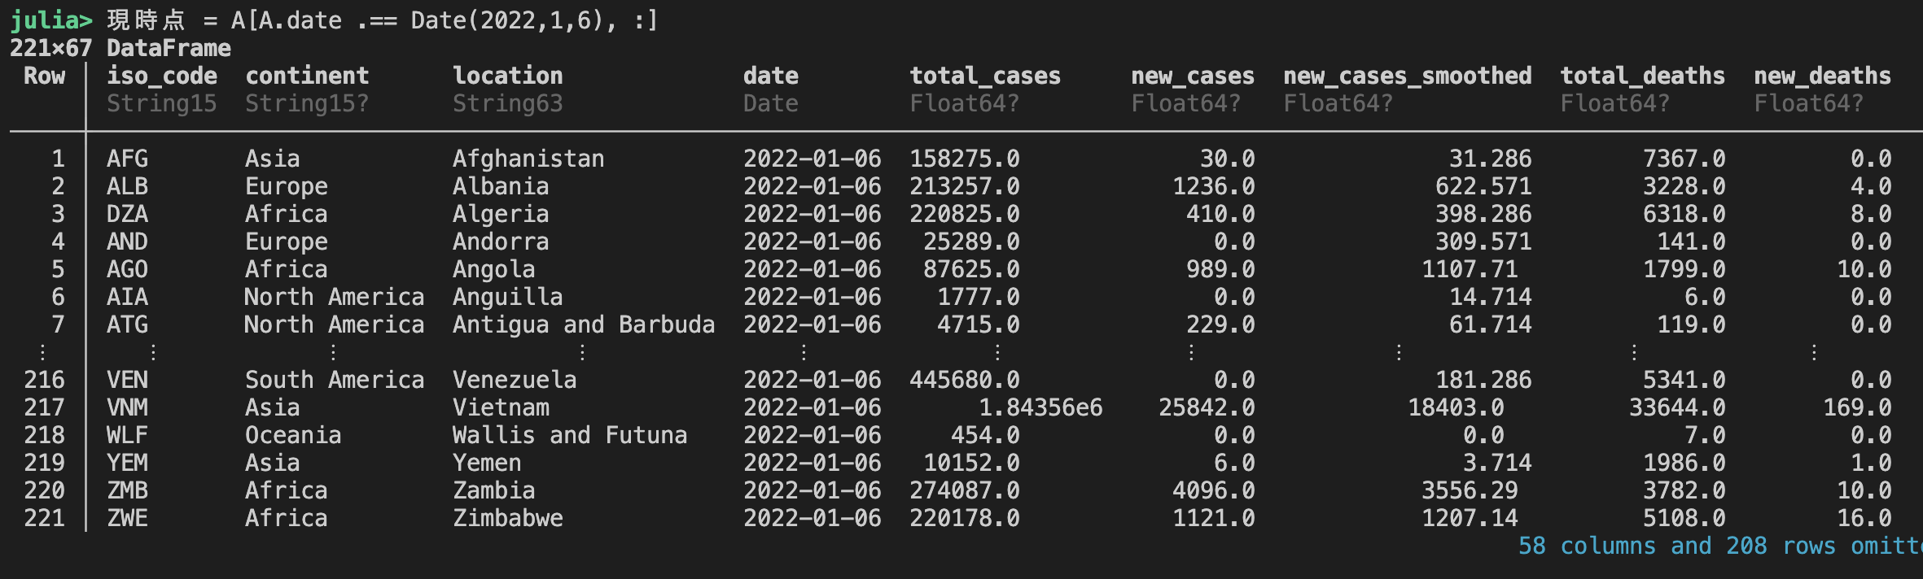Click the iso_code column header

tap(162, 76)
